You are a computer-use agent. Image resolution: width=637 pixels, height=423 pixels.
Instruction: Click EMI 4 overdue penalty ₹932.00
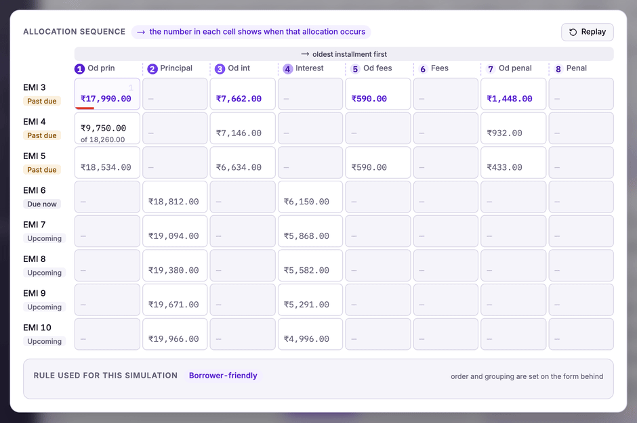click(514, 128)
